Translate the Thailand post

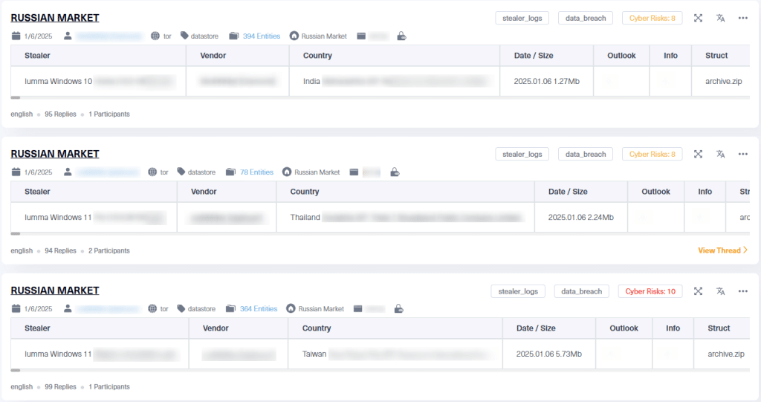click(721, 154)
